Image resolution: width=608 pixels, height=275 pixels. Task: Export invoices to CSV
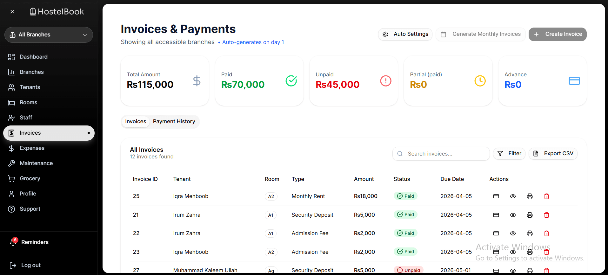553,154
